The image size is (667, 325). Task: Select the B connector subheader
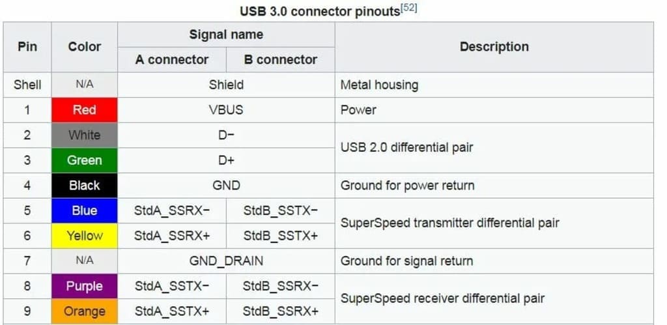[x=280, y=60]
